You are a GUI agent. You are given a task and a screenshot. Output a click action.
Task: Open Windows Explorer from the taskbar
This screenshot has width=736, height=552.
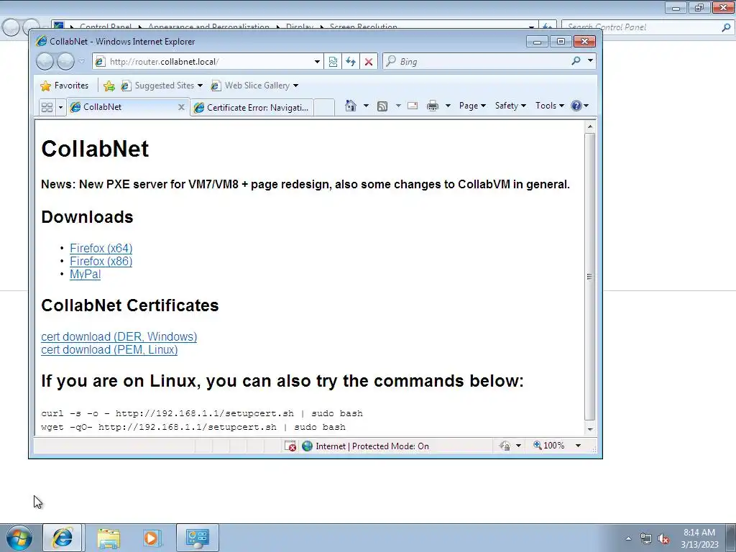pos(109,538)
